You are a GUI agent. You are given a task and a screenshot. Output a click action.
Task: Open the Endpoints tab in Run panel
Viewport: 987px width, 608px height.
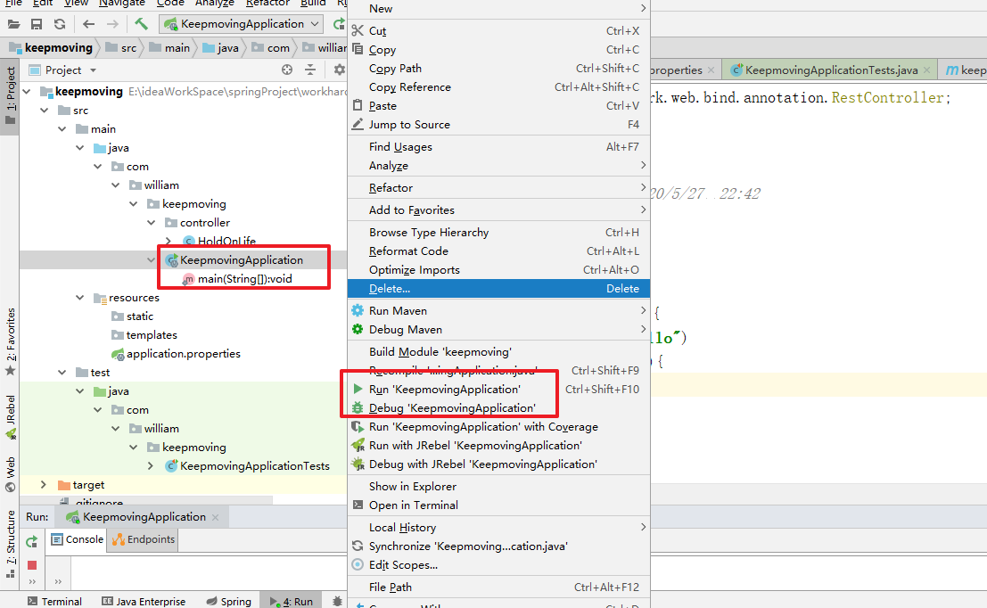144,539
